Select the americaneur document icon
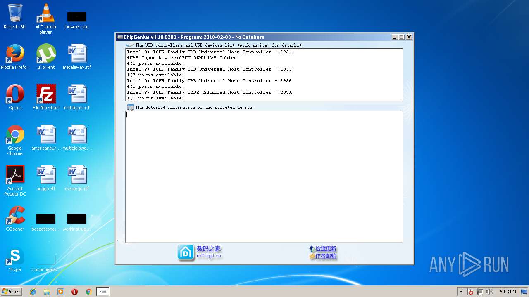This screenshot has height=297, width=529. point(46,138)
